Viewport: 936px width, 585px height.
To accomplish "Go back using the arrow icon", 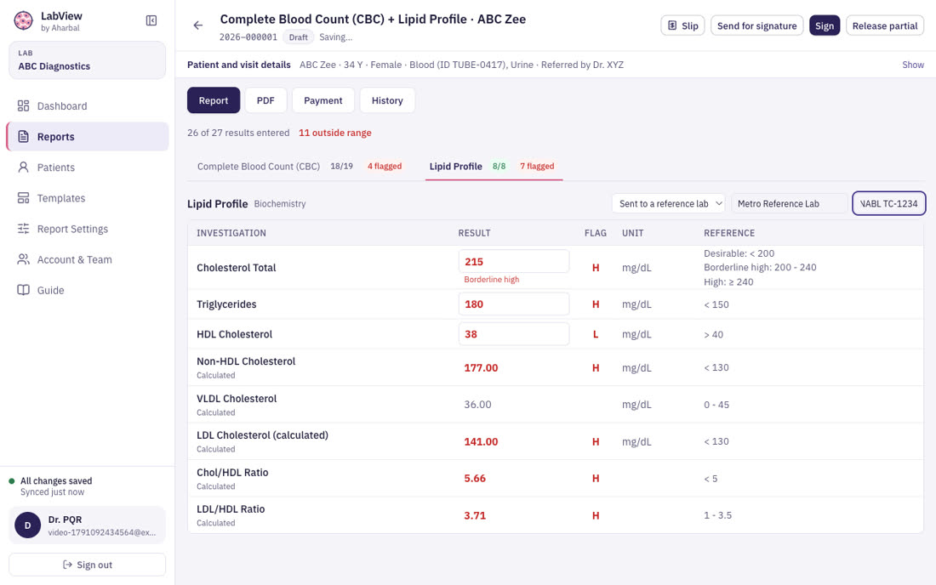I will pyautogui.click(x=198, y=25).
